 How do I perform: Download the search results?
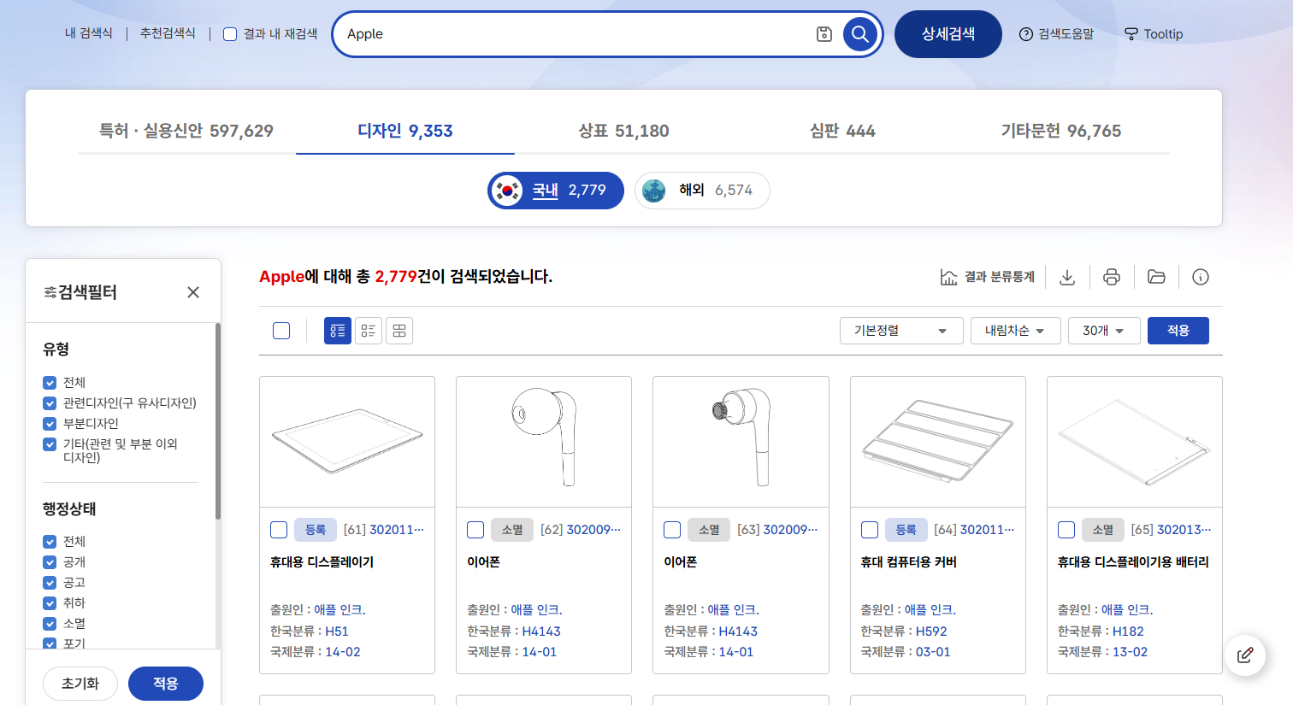point(1067,277)
